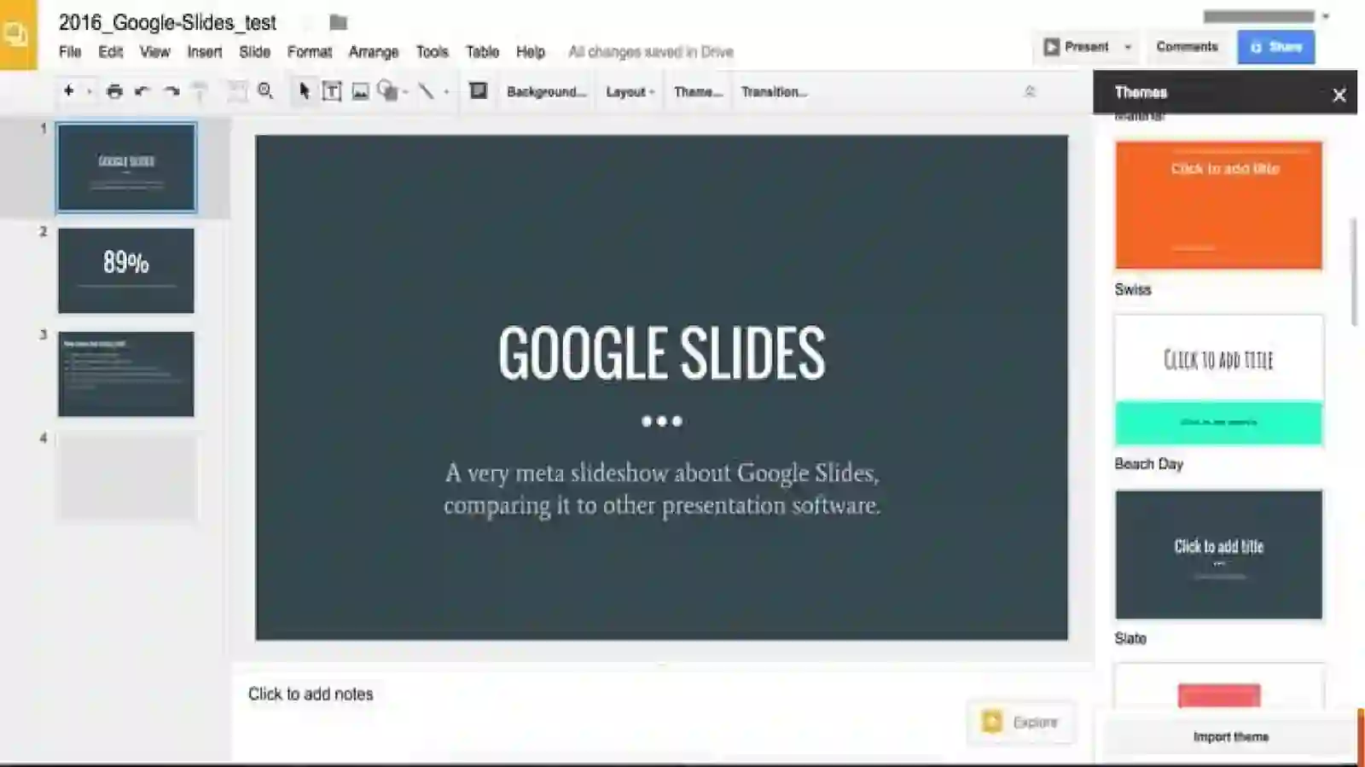
Task: Click the Comments button
Action: point(1187,47)
